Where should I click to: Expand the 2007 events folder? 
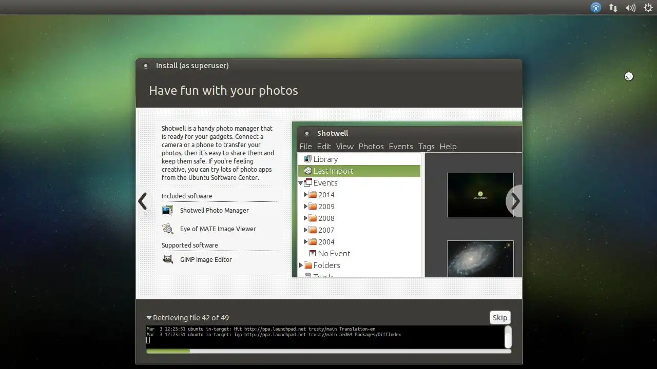point(305,230)
